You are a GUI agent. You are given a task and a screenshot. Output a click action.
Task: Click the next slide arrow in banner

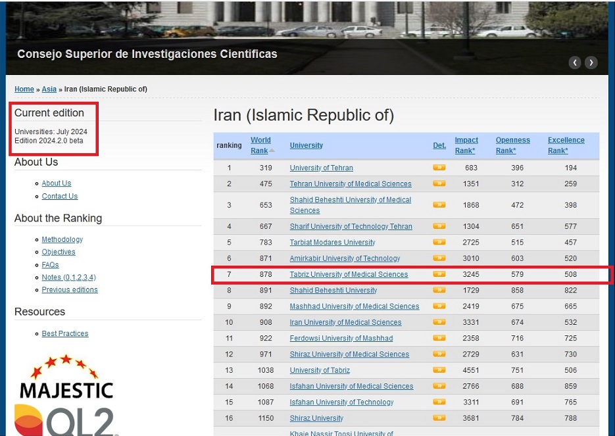point(591,62)
